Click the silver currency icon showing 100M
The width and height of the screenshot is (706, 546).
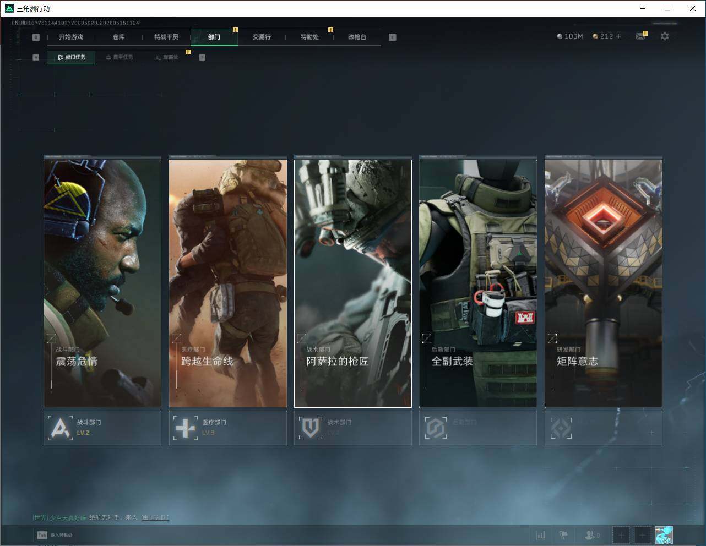560,36
